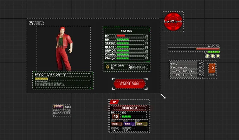The height and width of the screenshot is (140, 239).
Task: Select the yellow highlighted subtitle under character name
Action: [x=41, y=79]
